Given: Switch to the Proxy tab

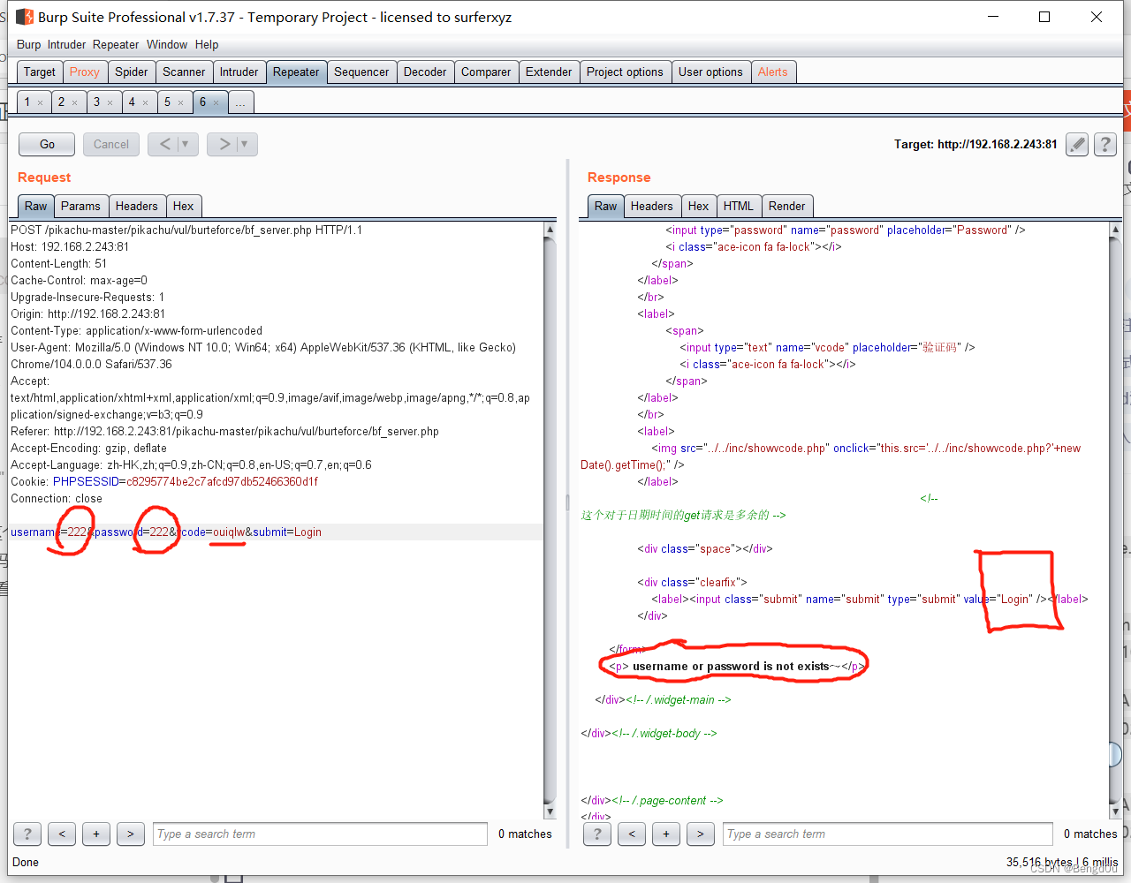Looking at the screenshot, I should tap(85, 72).
